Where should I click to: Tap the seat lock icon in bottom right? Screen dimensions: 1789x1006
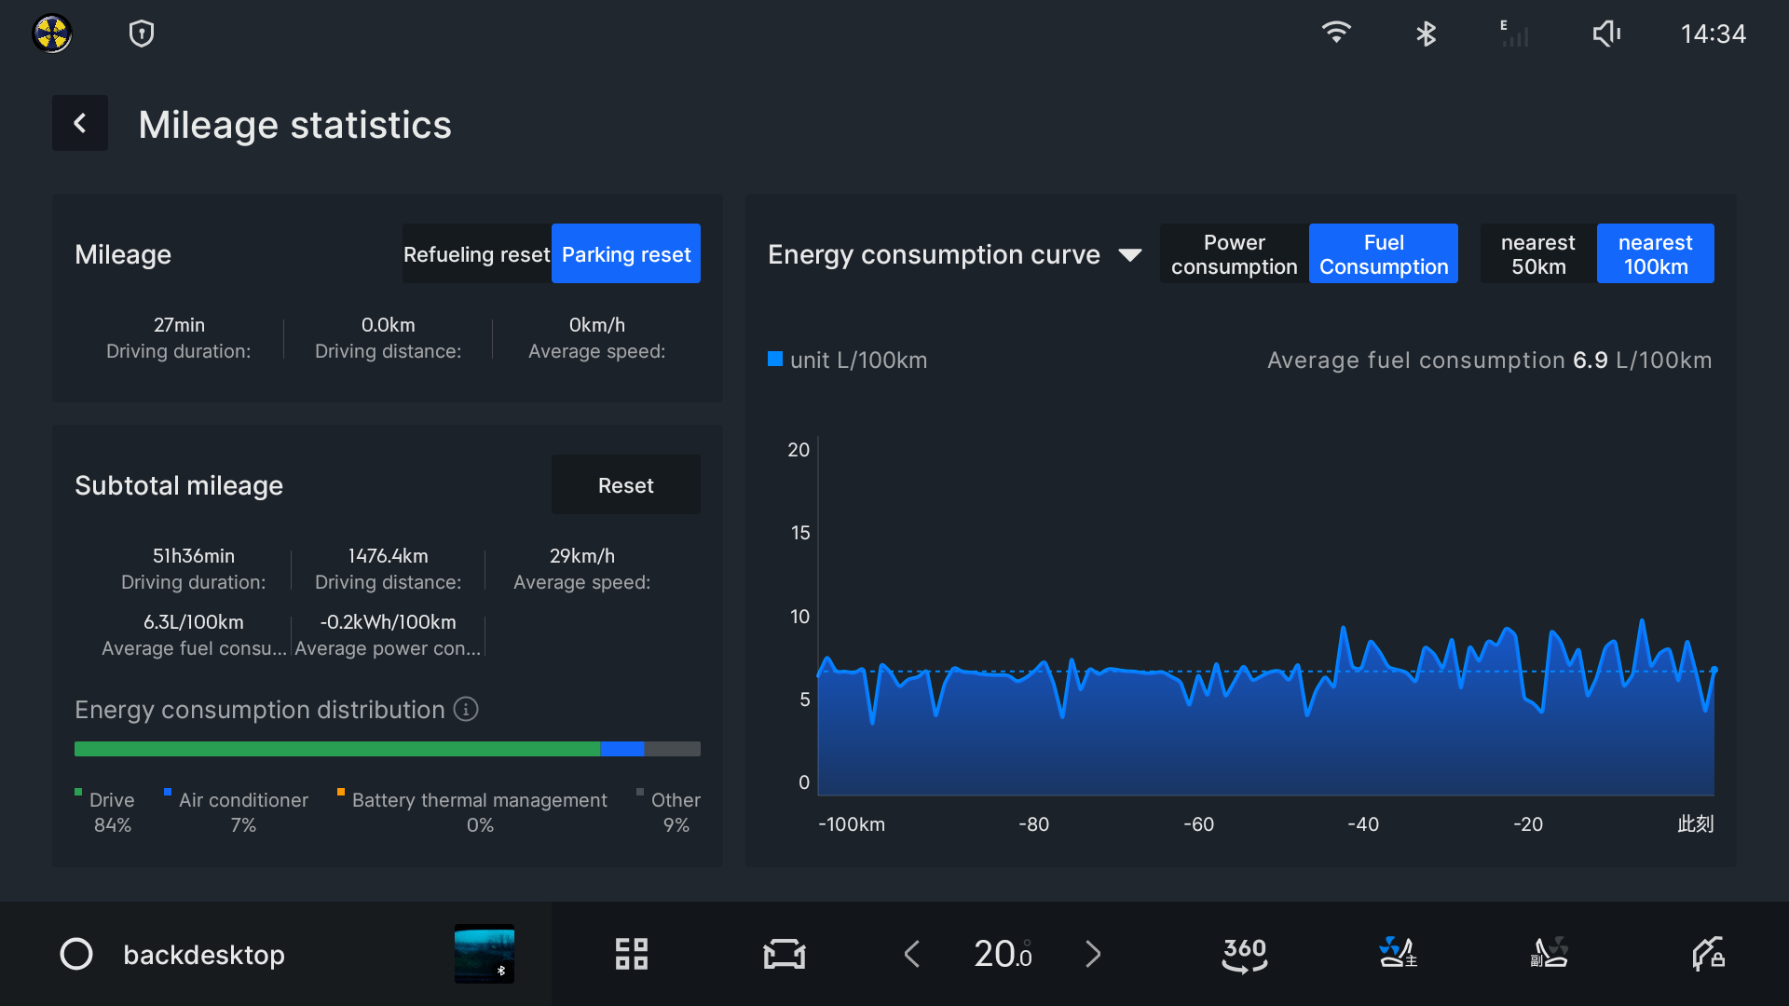coord(1708,954)
